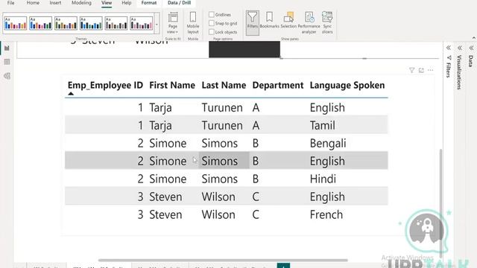Click the filter icon on the table visual
The width and height of the screenshot is (477, 268).
411,70
